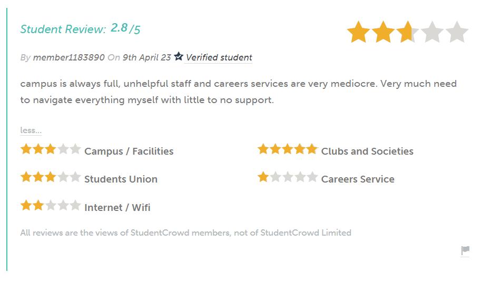The image size is (500, 283).
Task: Click the flag report icon
Action: [x=465, y=250]
